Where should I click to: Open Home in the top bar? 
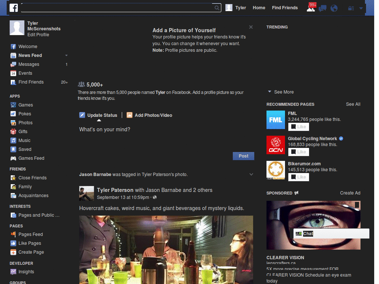[x=259, y=8]
